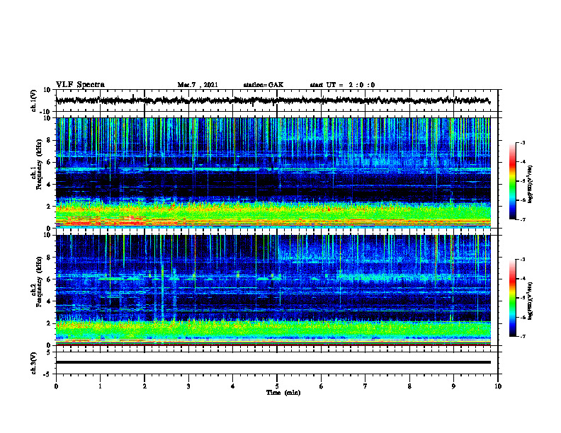Image resolution: width=561 pixels, height=433 pixels.
Task: Click the "-7" label on ch.1 color bar
Action: [523, 219]
